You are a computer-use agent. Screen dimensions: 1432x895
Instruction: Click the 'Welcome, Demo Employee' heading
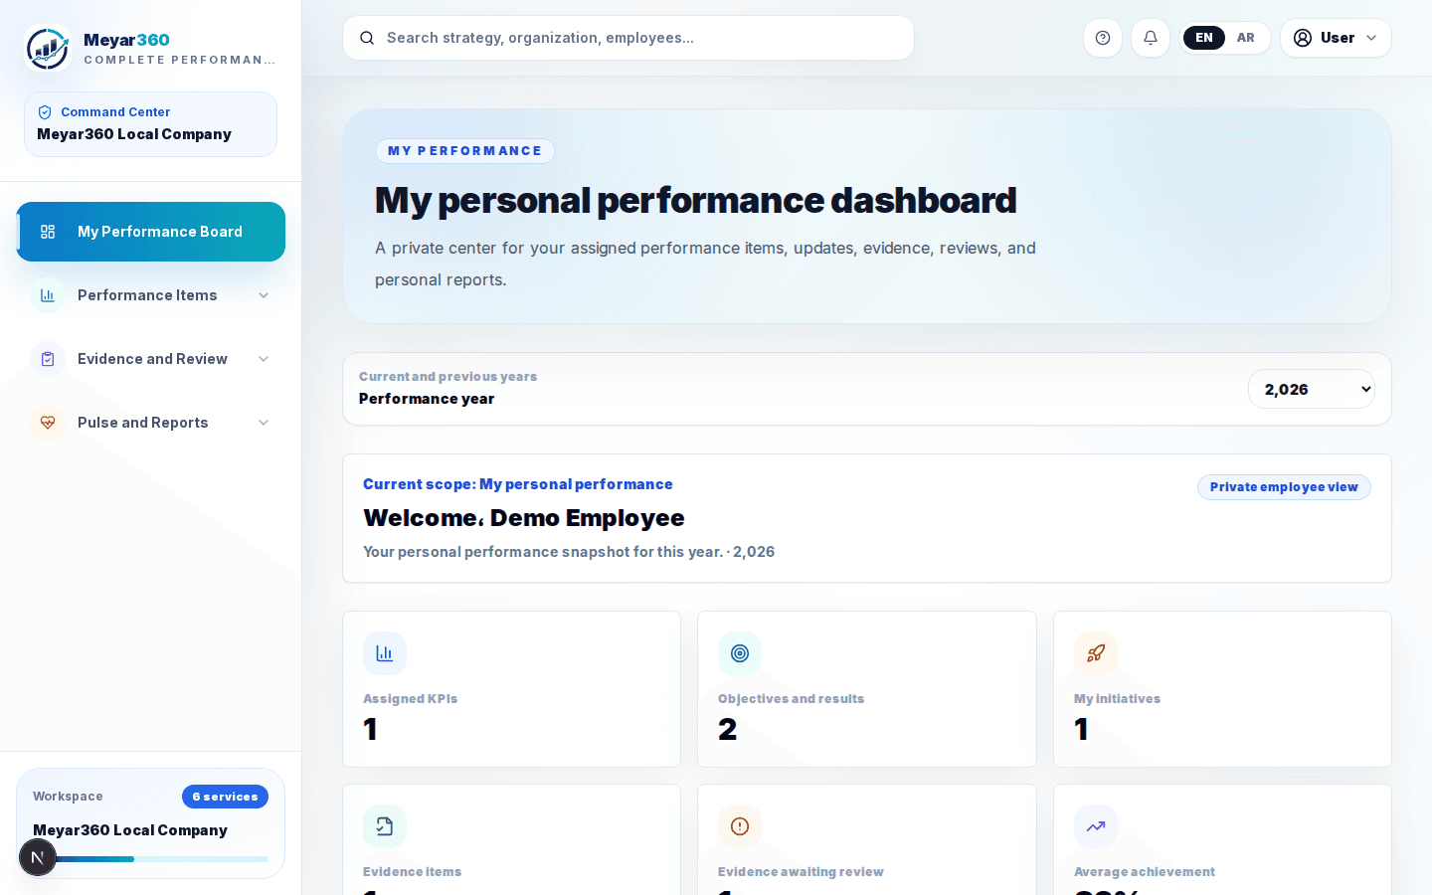tap(524, 518)
